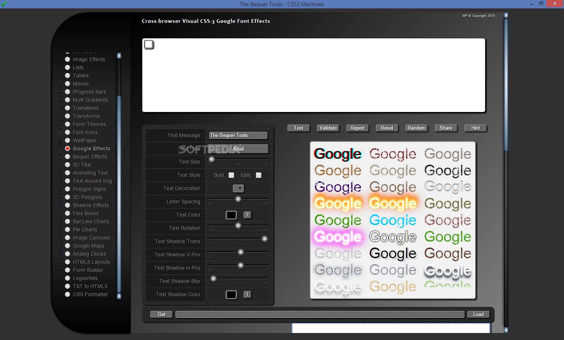Click the sidebar list scroll-down arrow
This screenshot has width=564, height=340.
[x=119, y=296]
